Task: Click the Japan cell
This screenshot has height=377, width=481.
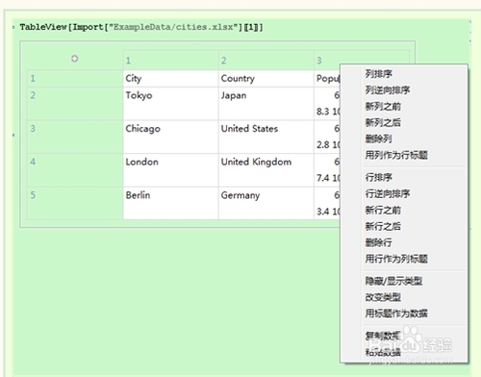Action: point(266,104)
